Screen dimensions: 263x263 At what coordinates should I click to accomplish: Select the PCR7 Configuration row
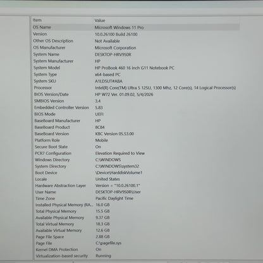(135, 154)
